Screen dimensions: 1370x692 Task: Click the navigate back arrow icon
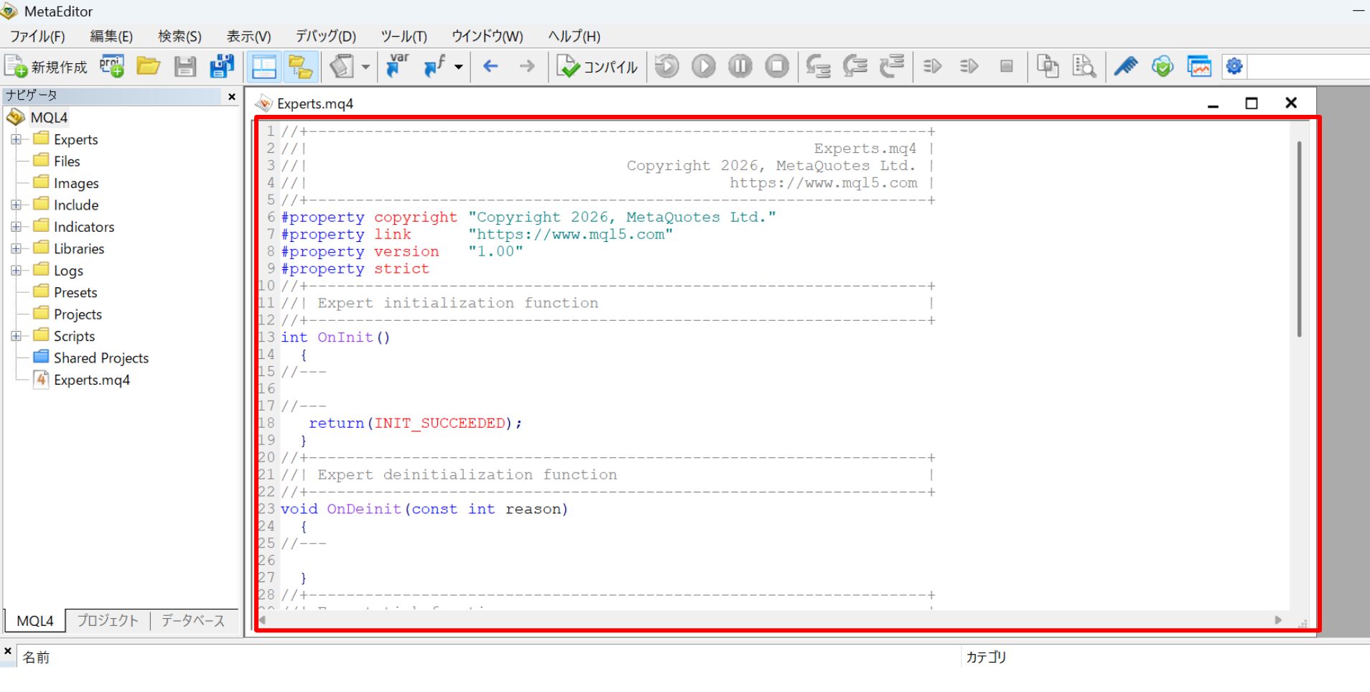coord(490,67)
